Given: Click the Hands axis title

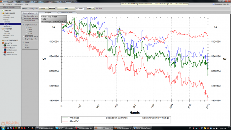Looking at the screenshot, I should click(x=135, y=113).
